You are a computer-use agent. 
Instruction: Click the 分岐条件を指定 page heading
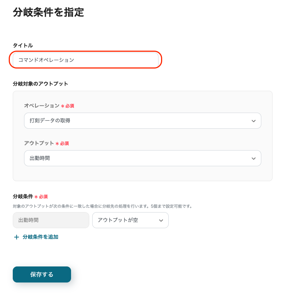[48, 12]
